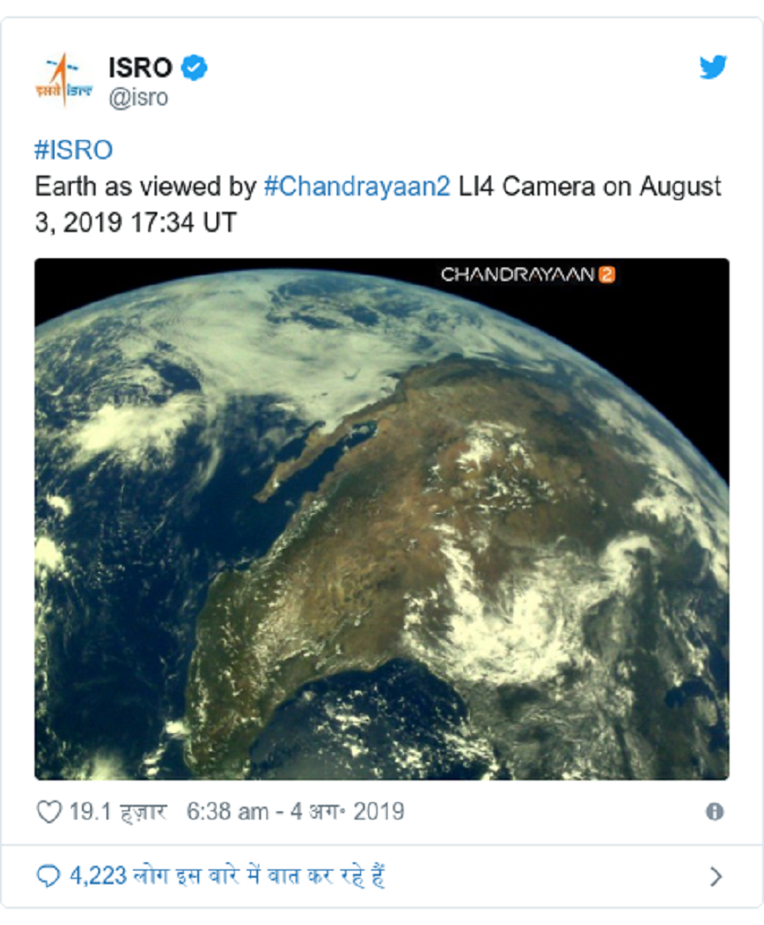Click the tweet timestamp 6:38 am
This screenshot has width=764, height=925.
227,811
